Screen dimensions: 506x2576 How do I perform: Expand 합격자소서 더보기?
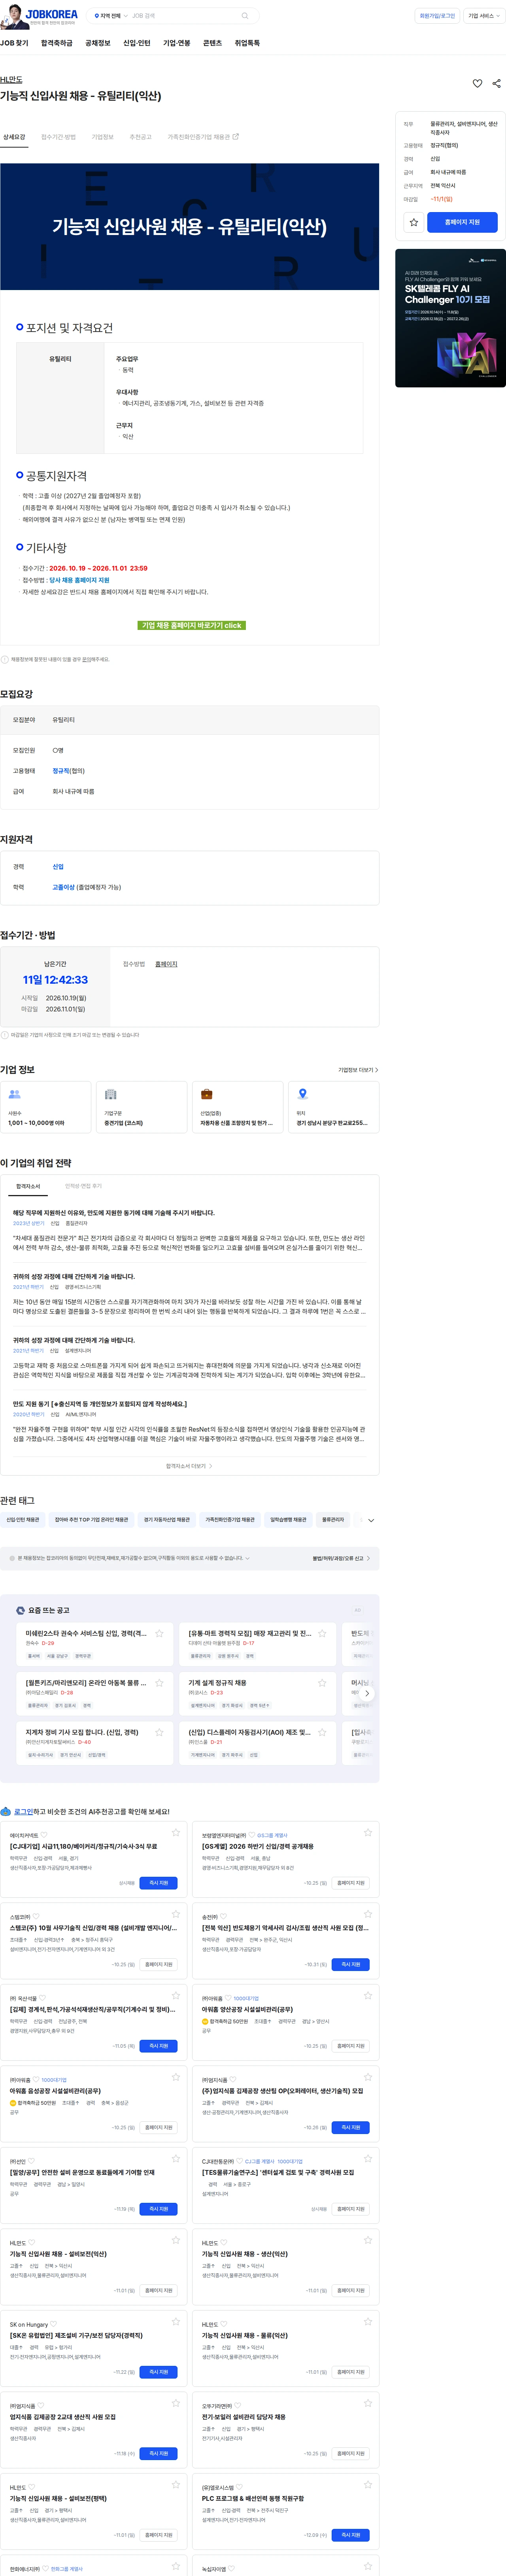pyautogui.click(x=189, y=1466)
